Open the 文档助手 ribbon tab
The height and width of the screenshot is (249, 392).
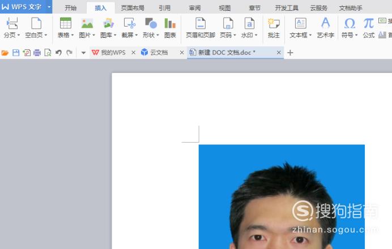click(351, 8)
